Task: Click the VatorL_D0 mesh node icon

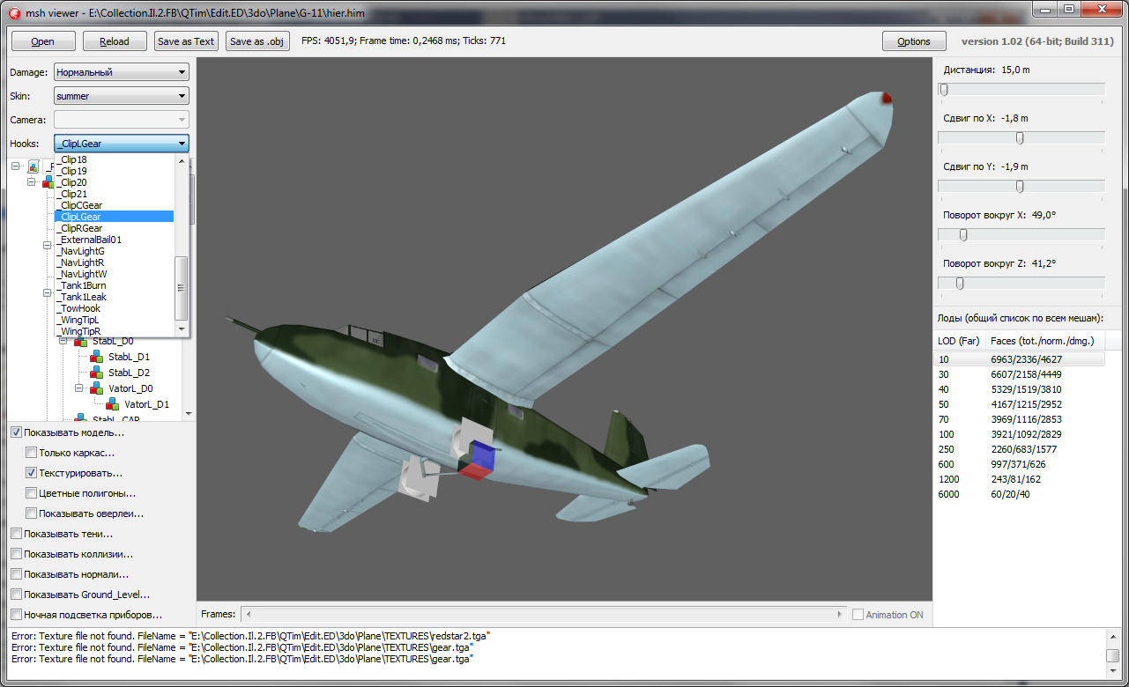Action: [x=97, y=388]
